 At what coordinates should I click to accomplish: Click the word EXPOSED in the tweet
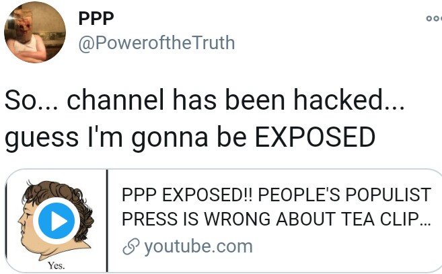(x=315, y=137)
